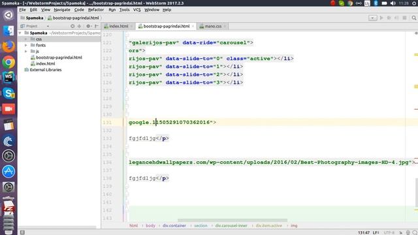Click the body breadcrumb

coord(150,226)
